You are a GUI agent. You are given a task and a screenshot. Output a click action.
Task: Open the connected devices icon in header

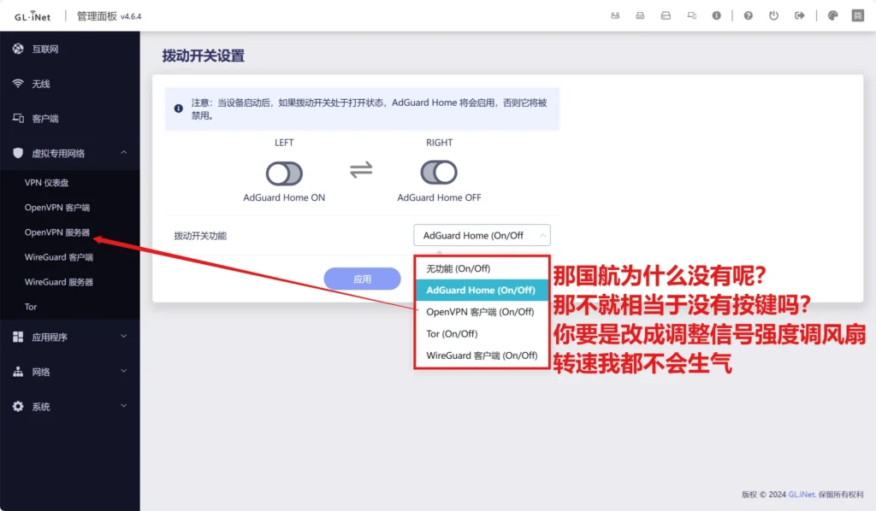coord(691,15)
